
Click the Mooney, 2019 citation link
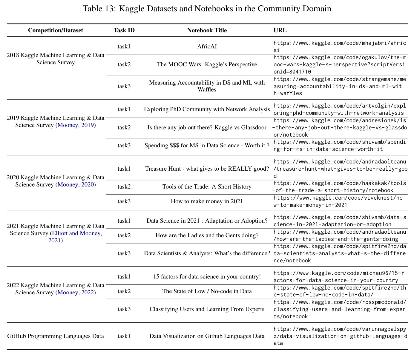coord(76,125)
